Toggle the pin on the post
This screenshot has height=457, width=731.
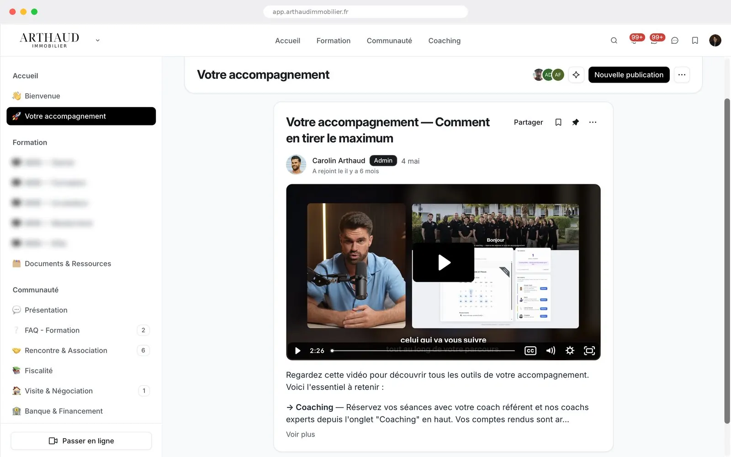(576, 122)
